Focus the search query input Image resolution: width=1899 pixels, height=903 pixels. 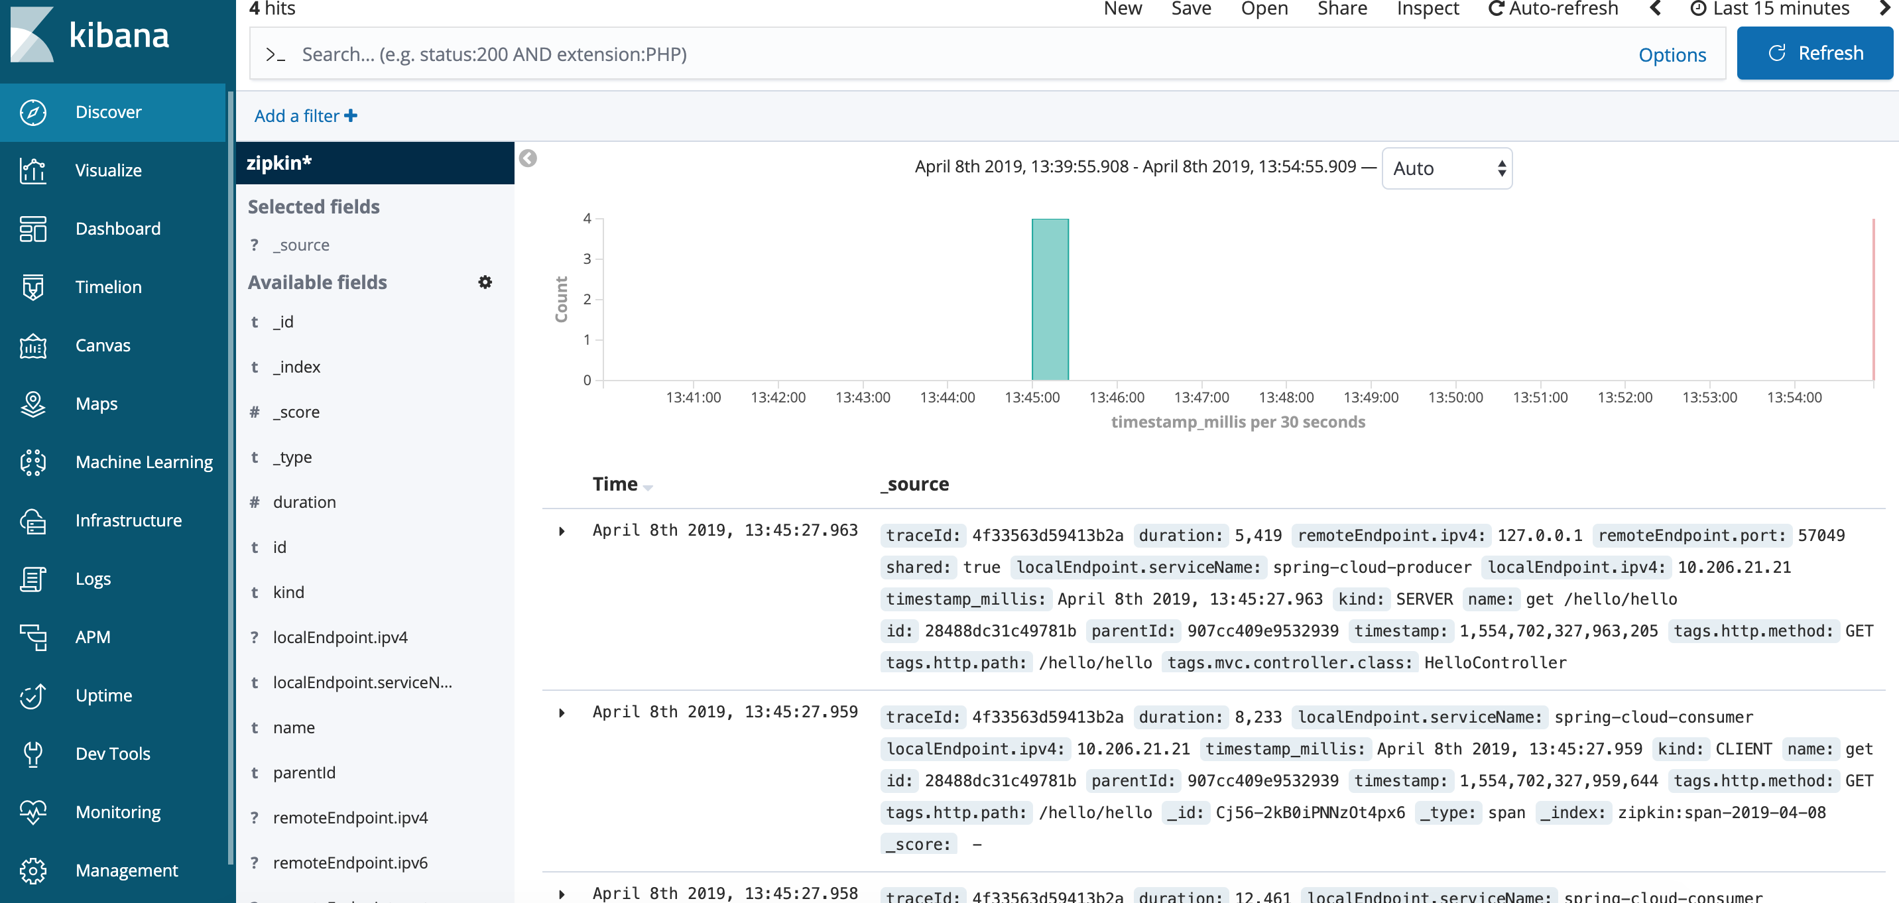(958, 54)
